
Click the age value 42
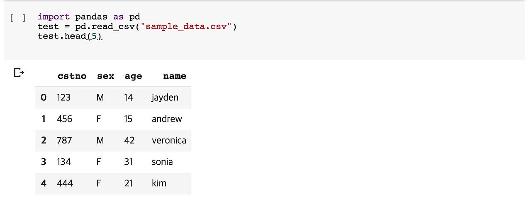pyautogui.click(x=129, y=141)
